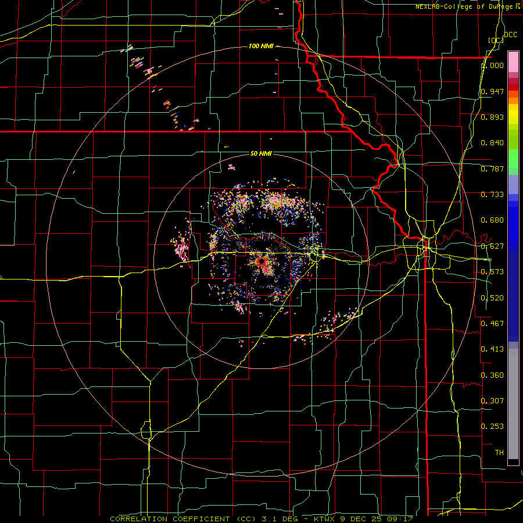
Task: Click the 0.573 color scale value
Action: (492, 272)
